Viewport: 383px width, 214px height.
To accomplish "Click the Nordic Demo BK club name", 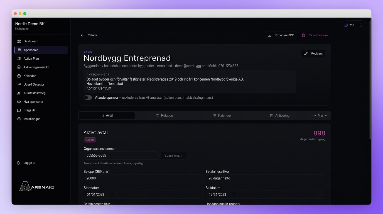I will point(30,24).
